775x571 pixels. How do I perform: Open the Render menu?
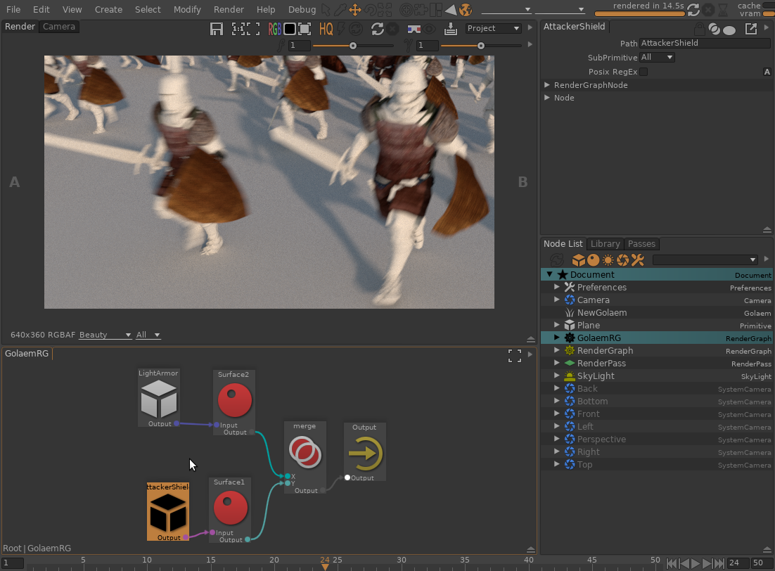pos(228,10)
